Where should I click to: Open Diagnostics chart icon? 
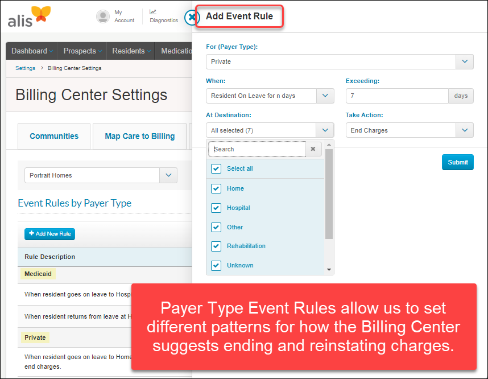(x=153, y=12)
